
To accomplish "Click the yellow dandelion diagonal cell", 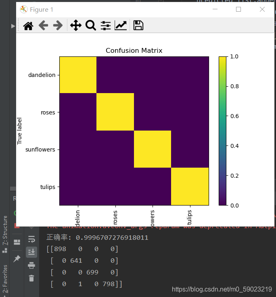I will click(x=78, y=75).
